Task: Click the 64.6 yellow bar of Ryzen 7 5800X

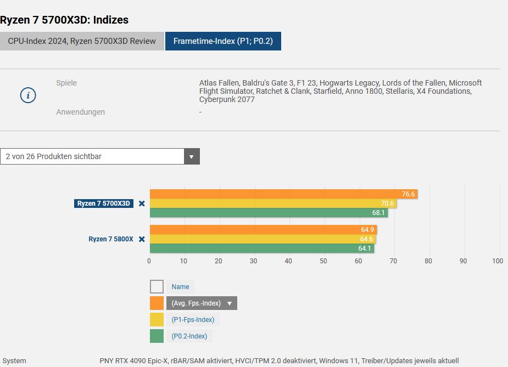Action: [x=263, y=239]
